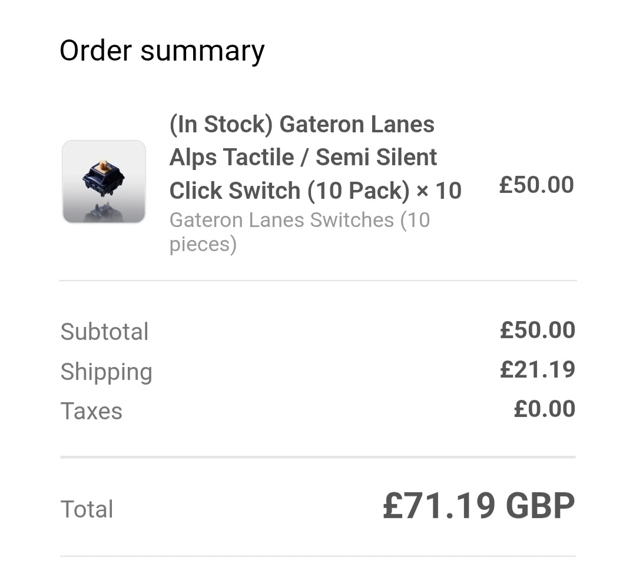Click the Shipping label
Image resolution: width=636 pixels, height=587 pixels.
106,372
